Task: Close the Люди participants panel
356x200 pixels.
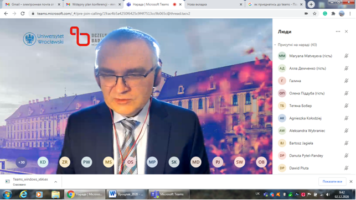Action: [x=346, y=31]
